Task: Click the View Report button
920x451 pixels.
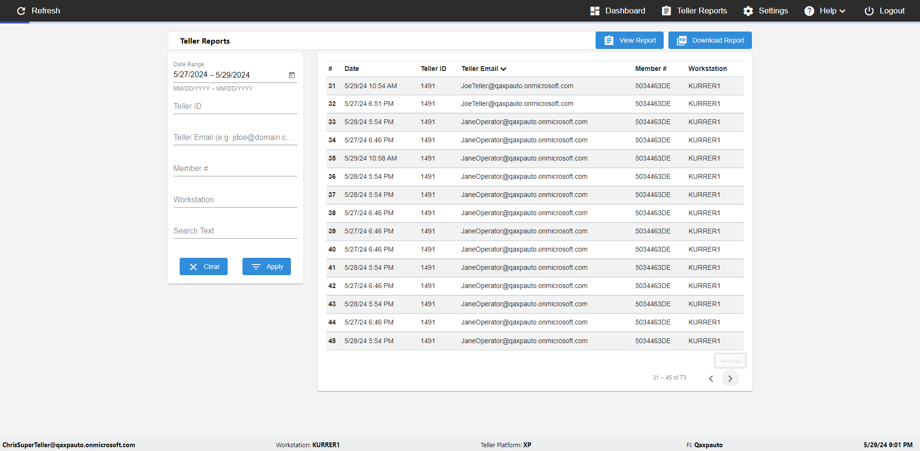Action: tap(629, 40)
